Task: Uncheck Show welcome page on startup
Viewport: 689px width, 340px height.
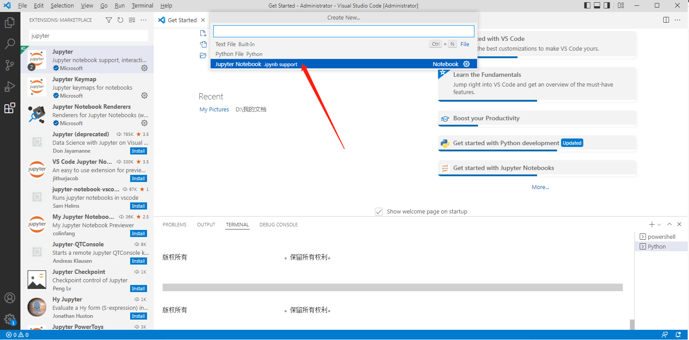Action: point(379,212)
